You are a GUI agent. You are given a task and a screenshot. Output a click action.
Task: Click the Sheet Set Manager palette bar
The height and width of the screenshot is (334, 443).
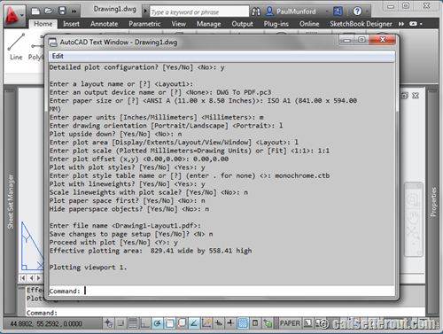pyautogui.click(x=11, y=202)
